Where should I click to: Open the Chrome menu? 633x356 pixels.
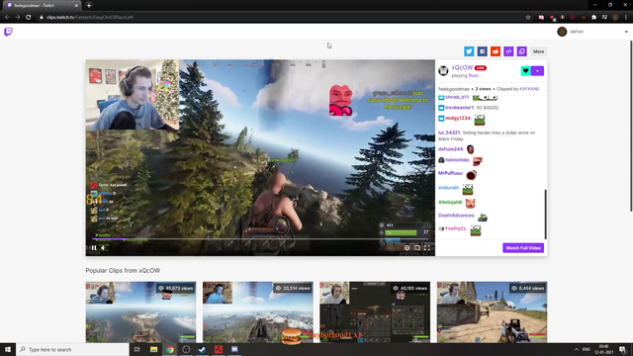click(x=626, y=18)
